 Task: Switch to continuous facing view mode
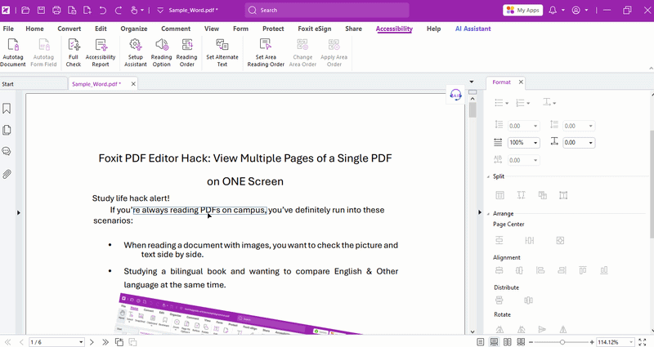521,342
